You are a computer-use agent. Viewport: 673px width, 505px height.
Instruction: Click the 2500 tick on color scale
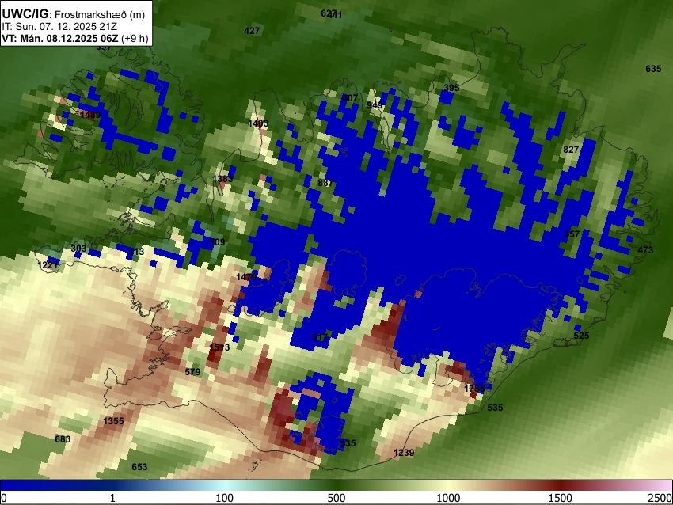pos(660,498)
